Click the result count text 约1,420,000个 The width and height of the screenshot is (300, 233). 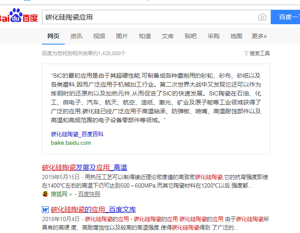[109, 53]
